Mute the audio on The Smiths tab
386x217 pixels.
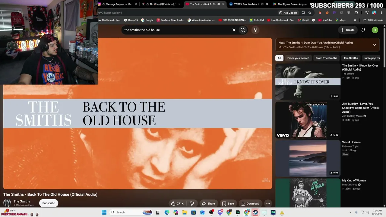(x=218, y=4)
